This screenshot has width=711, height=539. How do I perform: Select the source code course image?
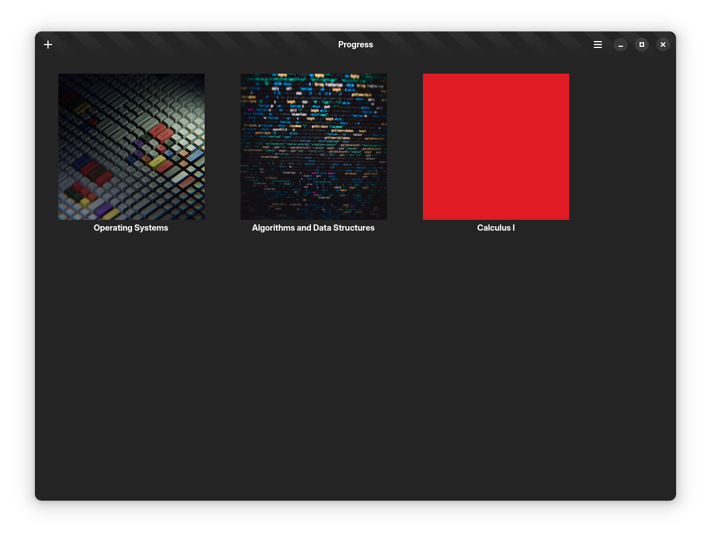[314, 147]
